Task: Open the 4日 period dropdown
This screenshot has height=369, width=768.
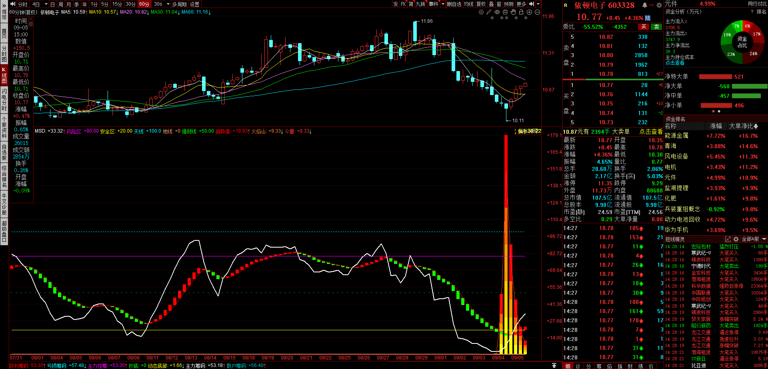Action: (x=46, y=4)
